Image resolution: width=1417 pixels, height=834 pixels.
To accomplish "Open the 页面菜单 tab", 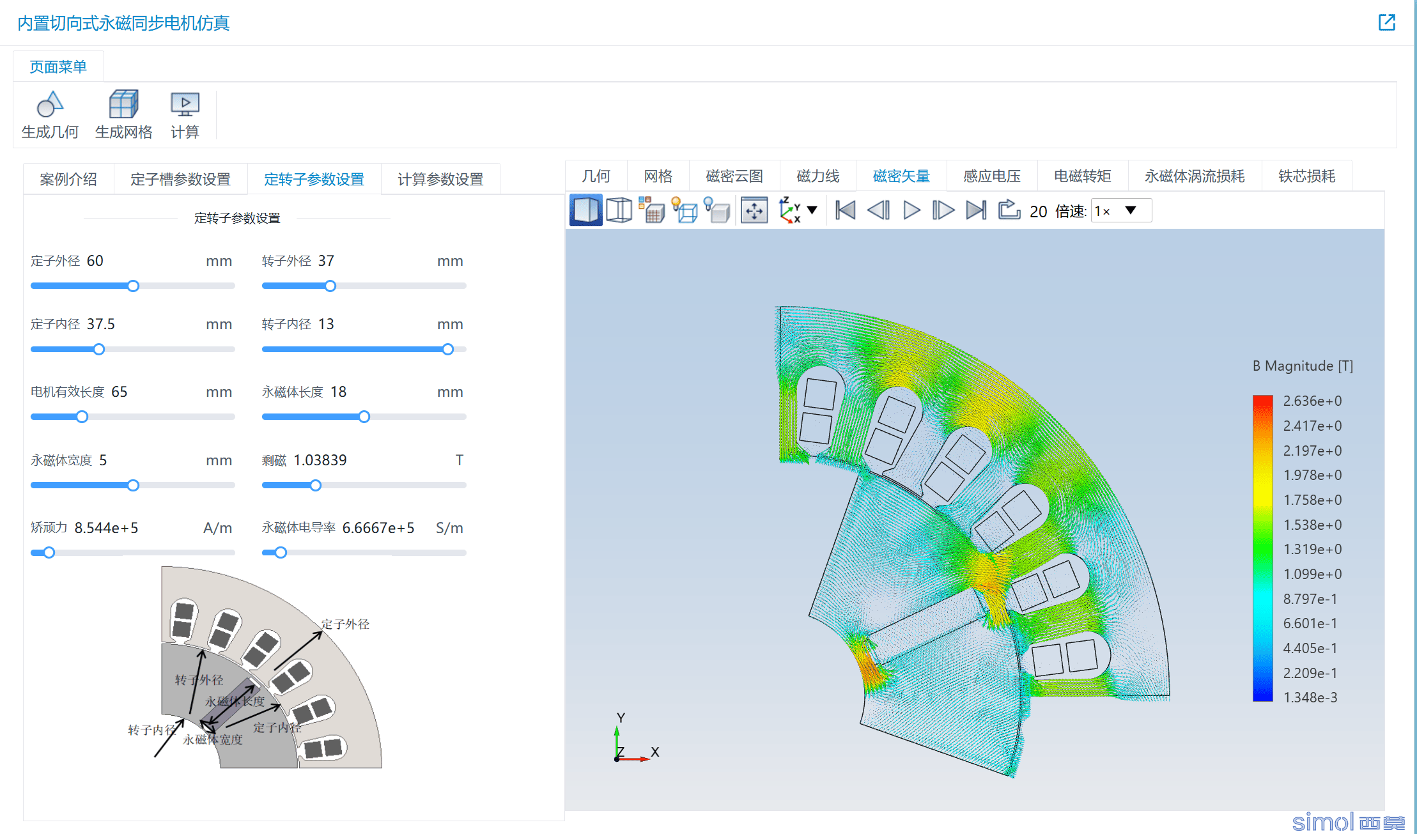I will tap(58, 66).
